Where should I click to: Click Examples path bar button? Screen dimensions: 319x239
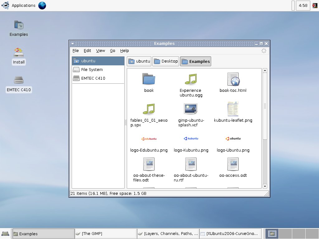pyautogui.click(x=196, y=61)
